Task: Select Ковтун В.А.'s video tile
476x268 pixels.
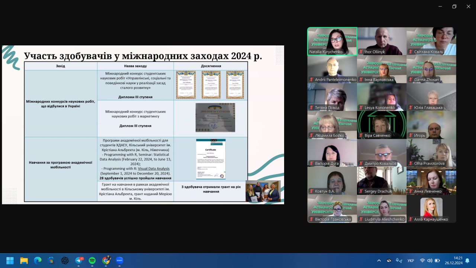Action: pyautogui.click(x=332, y=181)
